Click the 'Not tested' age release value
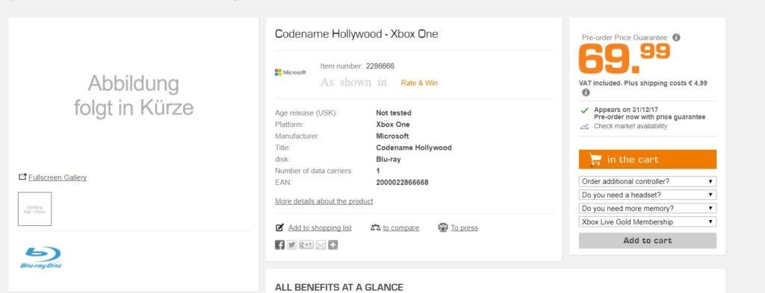 [x=394, y=113]
